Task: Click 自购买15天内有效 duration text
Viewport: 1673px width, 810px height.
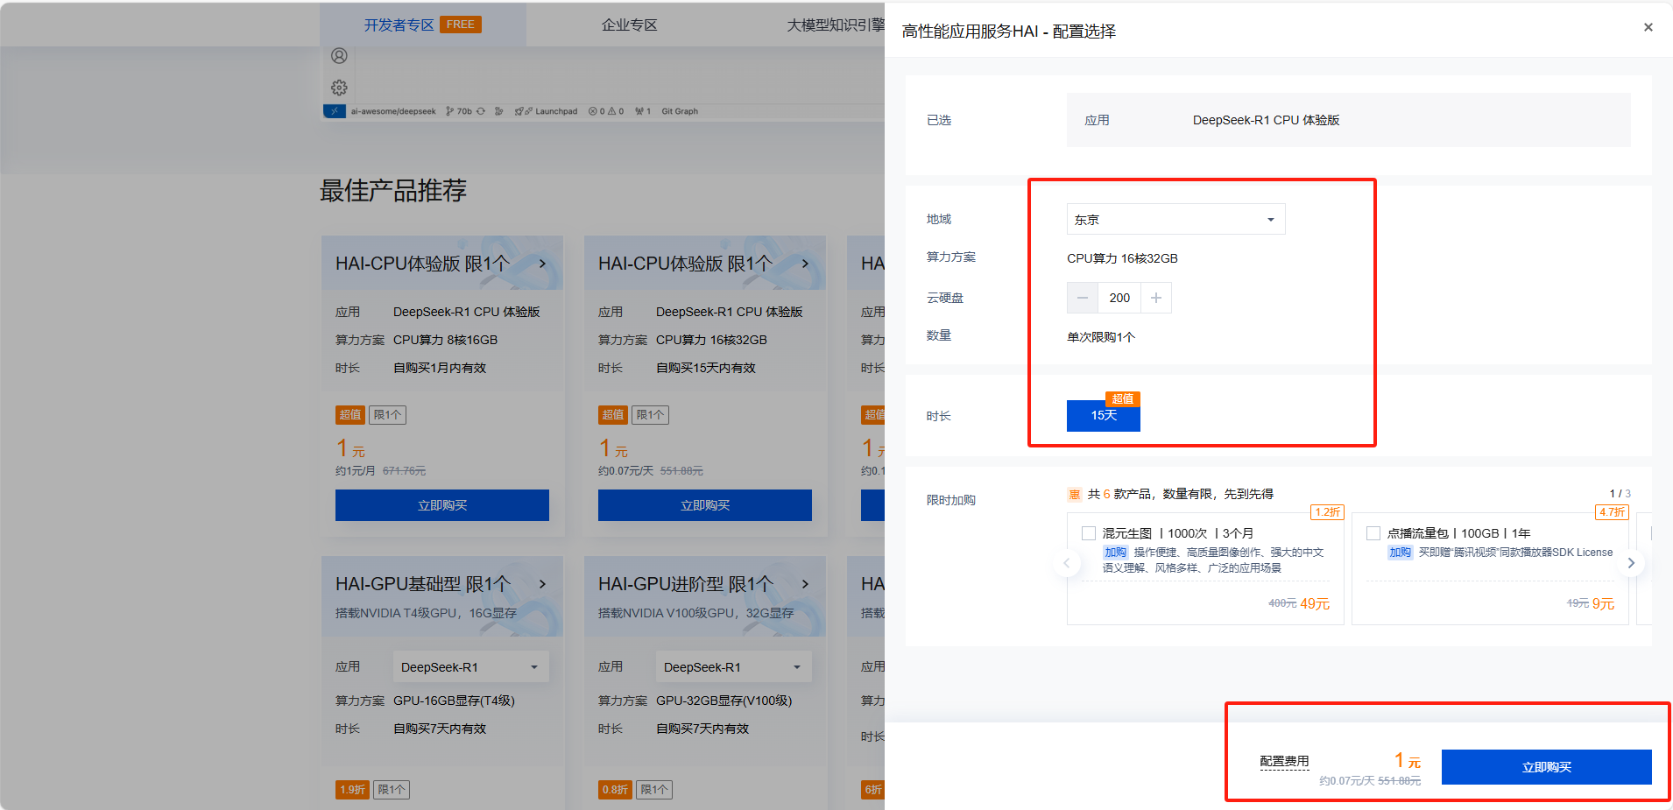Action: point(705,368)
